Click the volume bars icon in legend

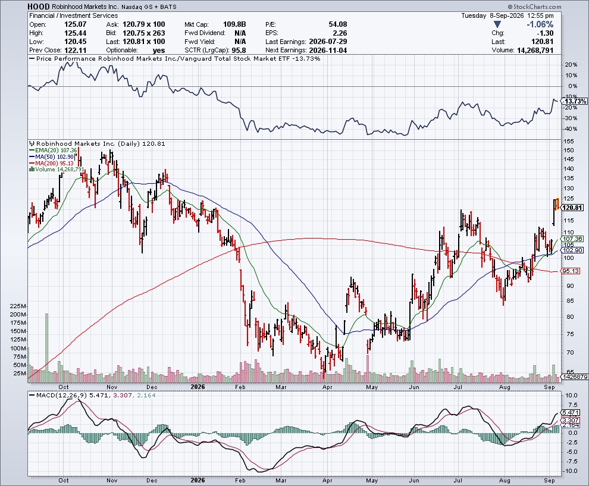click(32, 170)
